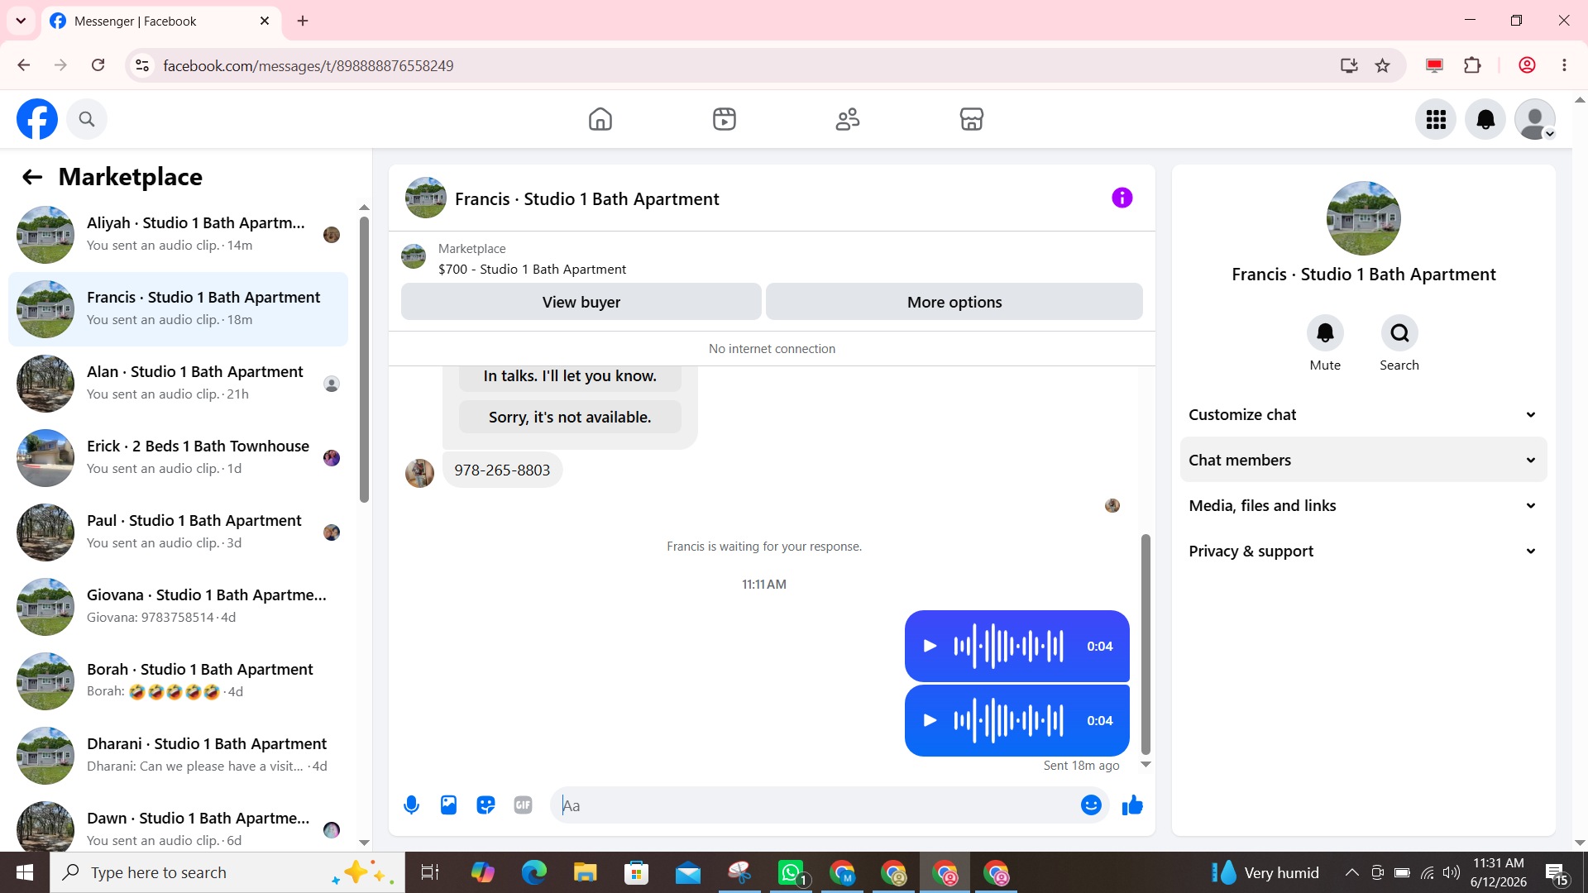The image size is (1588, 893).
Task: Open the Friends tab icon
Action: click(x=848, y=119)
